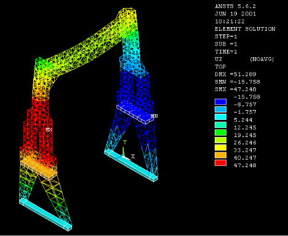
Task: Click the SMN =-15.758 value text
Action: coord(238,82)
